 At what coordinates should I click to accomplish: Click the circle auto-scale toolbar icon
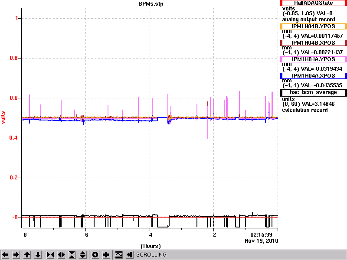click(95, 255)
